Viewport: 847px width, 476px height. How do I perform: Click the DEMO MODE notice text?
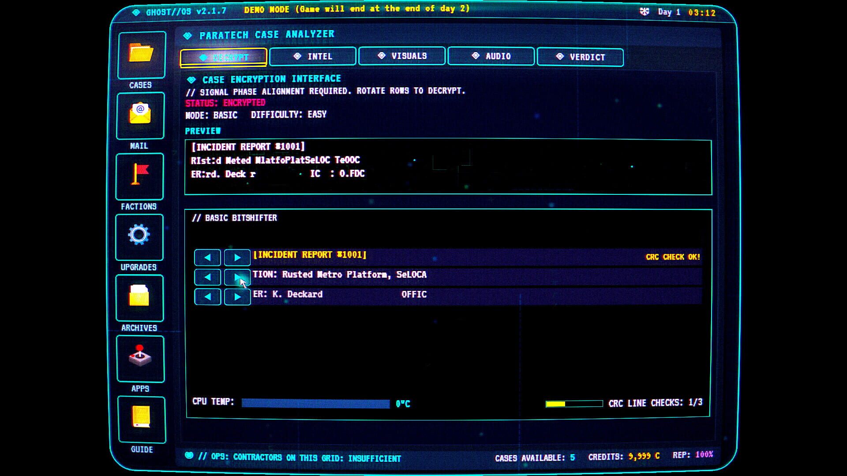(x=357, y=9)
